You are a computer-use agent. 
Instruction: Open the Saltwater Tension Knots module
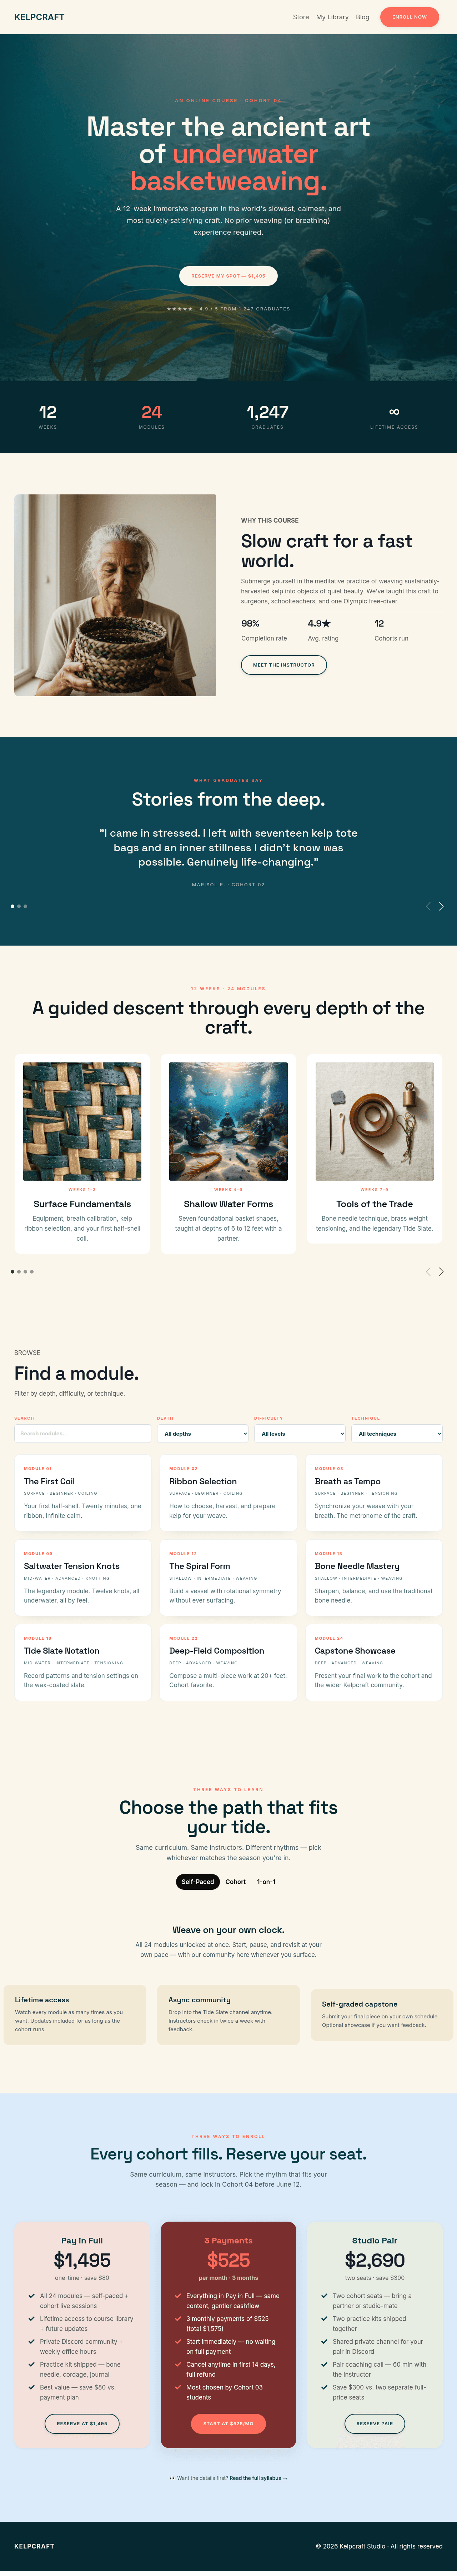pos(82,1578)
